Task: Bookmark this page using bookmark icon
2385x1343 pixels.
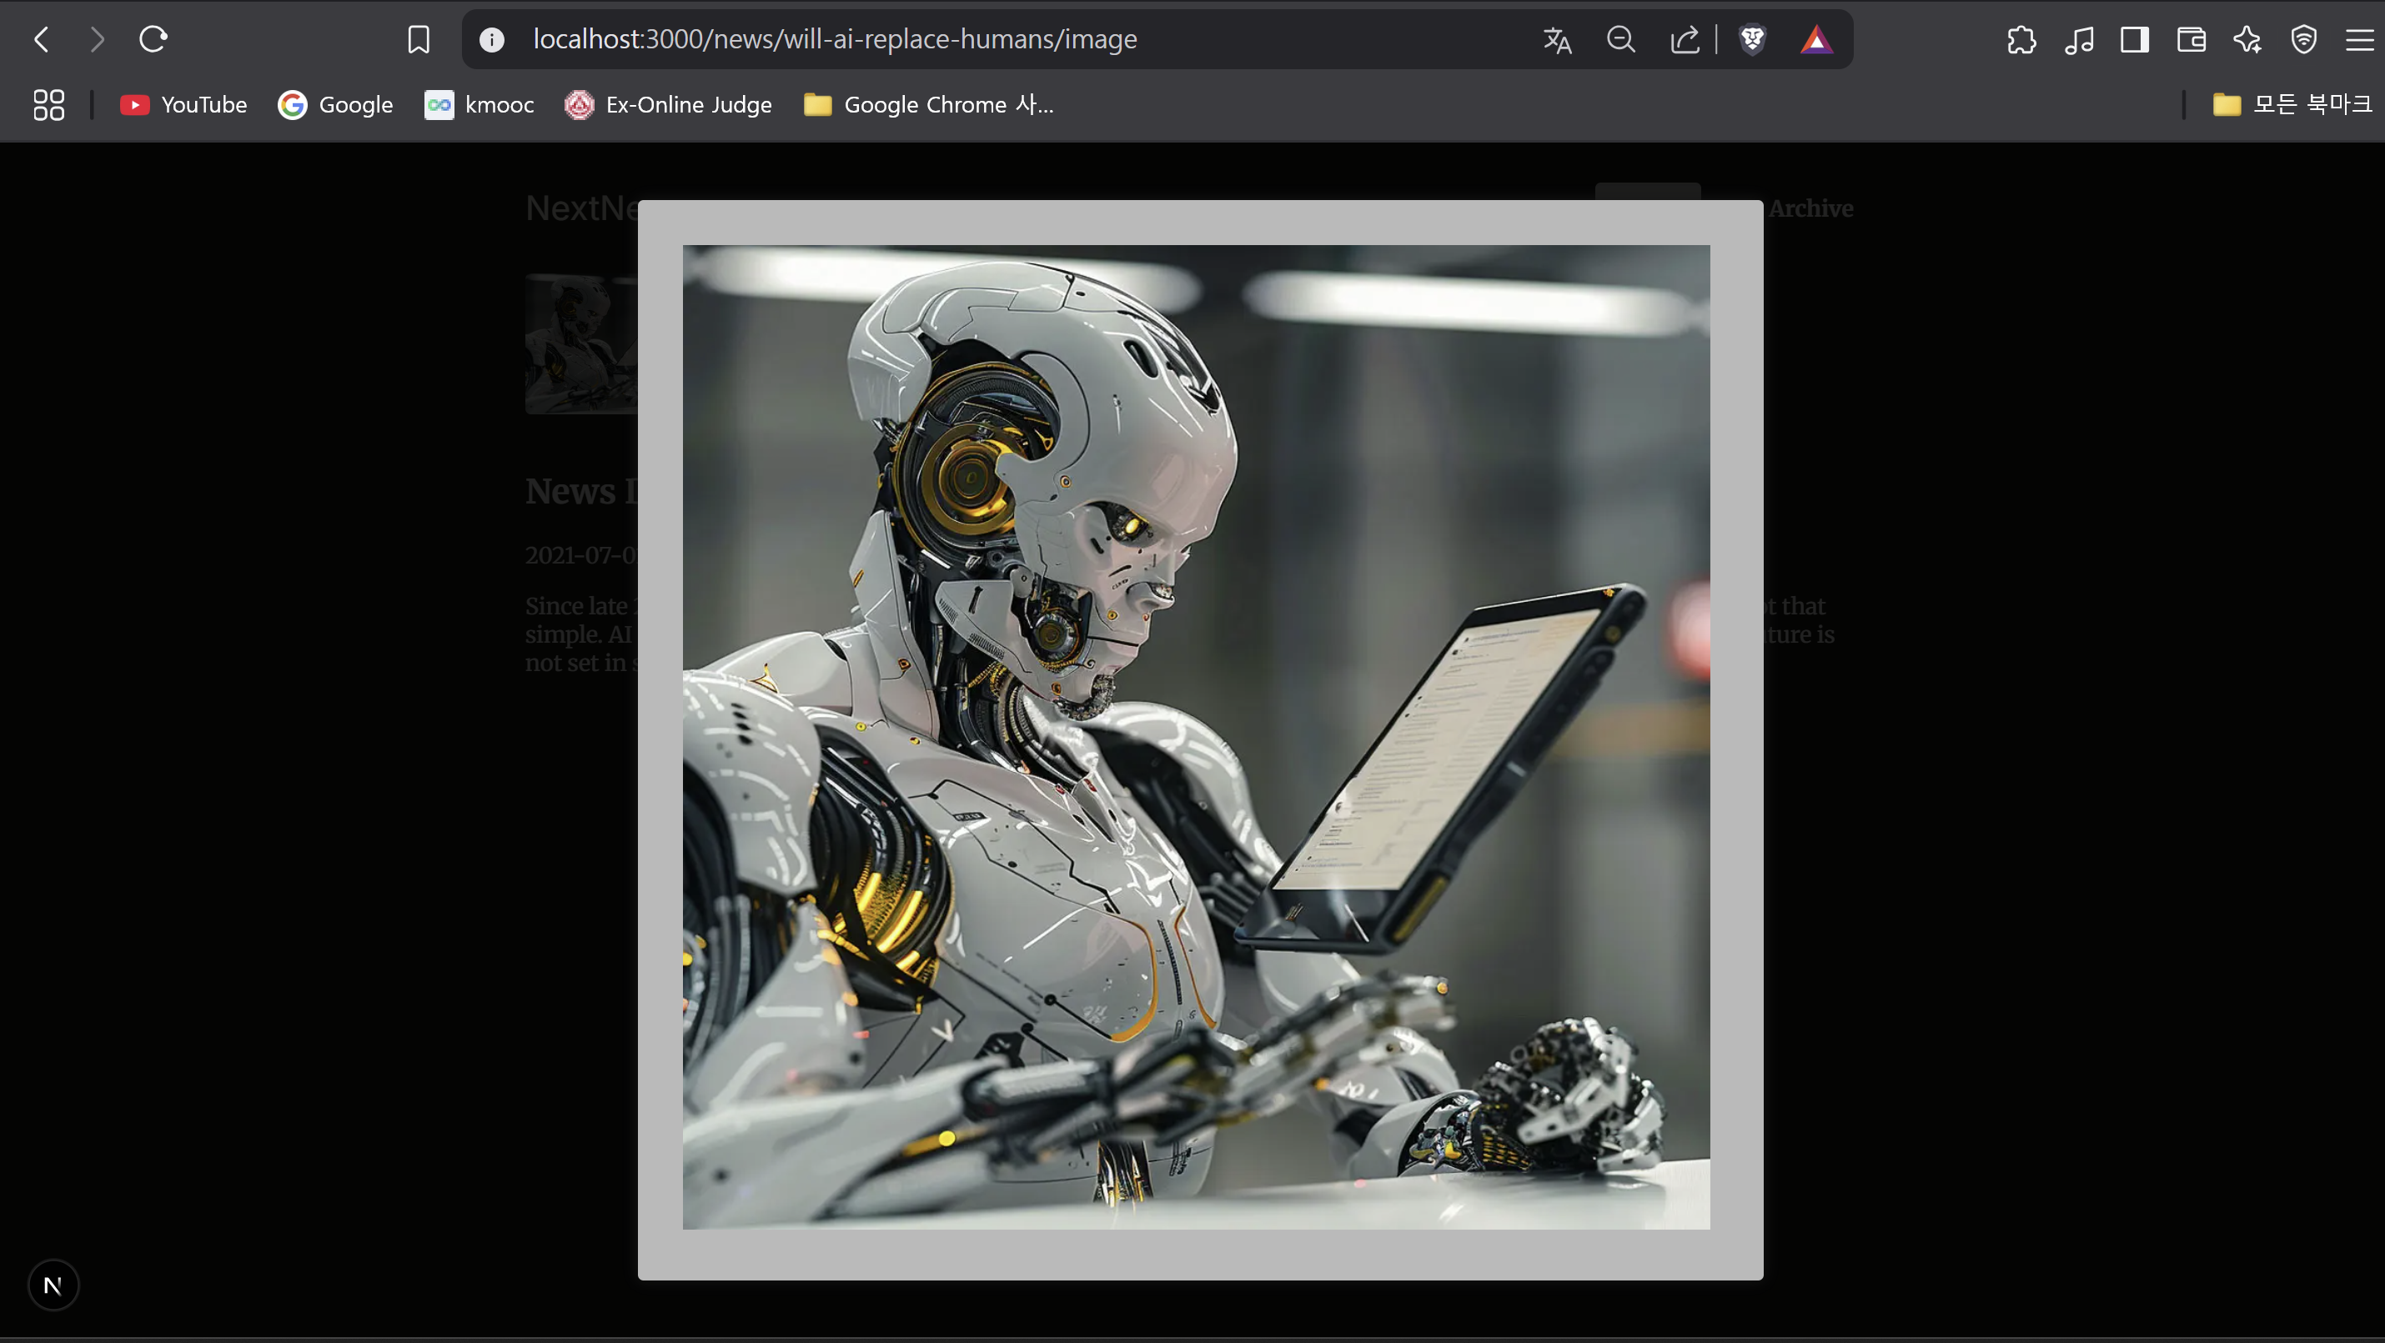Action: click(419, 39)
